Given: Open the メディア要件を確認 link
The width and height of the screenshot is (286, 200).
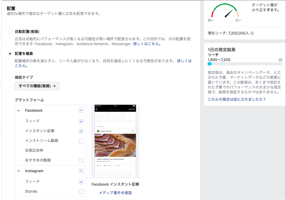Looking at the screenshot, I should tap(116, 193).
